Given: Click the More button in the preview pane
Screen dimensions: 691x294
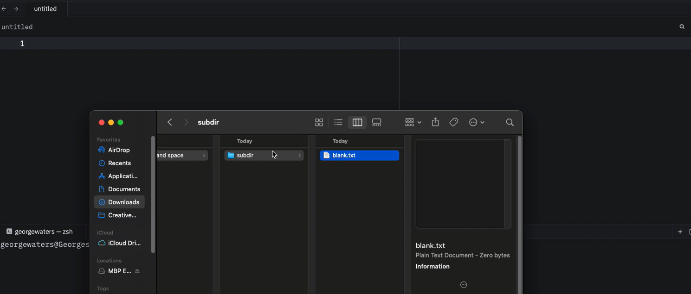Looking at the screenshot, I should point(464,285).
